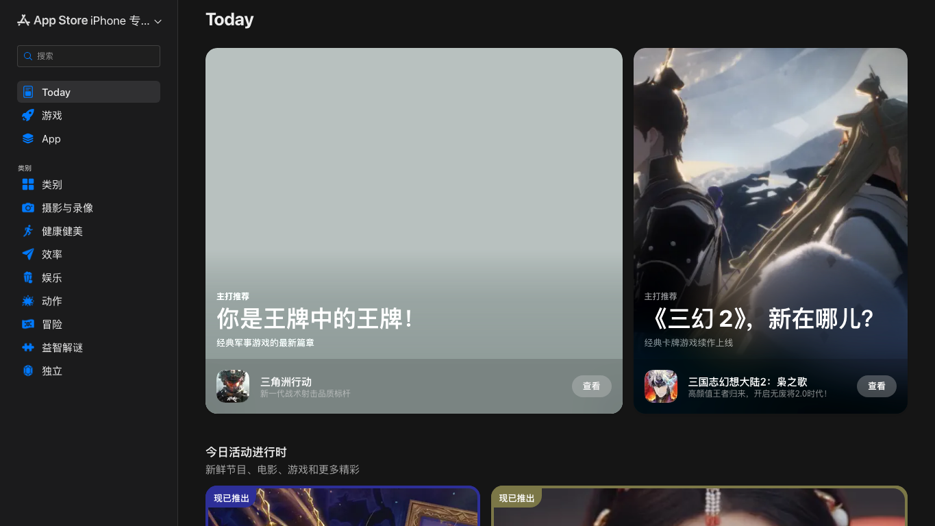Click the 三角洲行动 app name text
Screen dimensions: 935x526
pyautogui.click(x=286, y=381)
